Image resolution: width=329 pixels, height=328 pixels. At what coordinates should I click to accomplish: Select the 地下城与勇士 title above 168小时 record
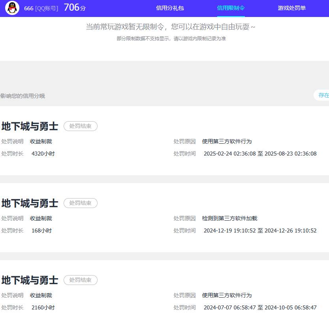point(30,203)
